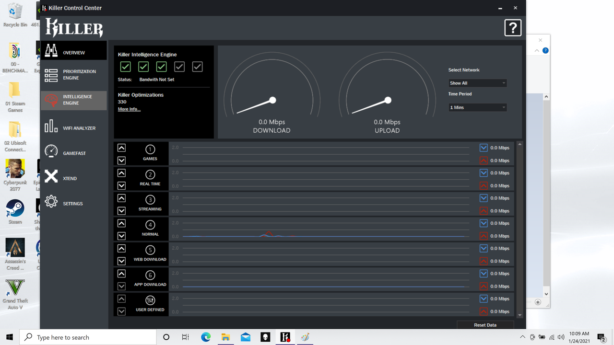614x345 pixels.
Task: Open the Overview binoculars icon
Action: (51, 50)
